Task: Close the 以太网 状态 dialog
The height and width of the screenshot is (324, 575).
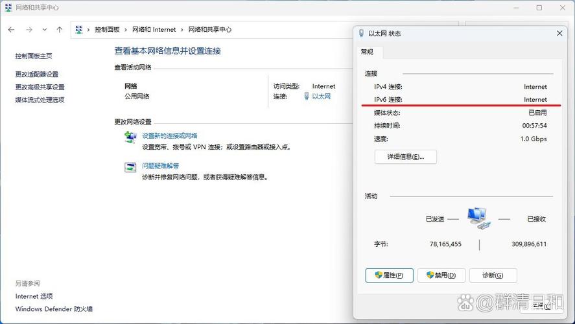Action: 559,33
